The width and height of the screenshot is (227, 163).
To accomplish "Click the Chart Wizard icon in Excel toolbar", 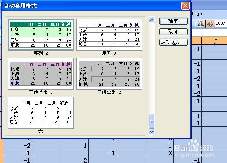I will (x=201, y=24).
